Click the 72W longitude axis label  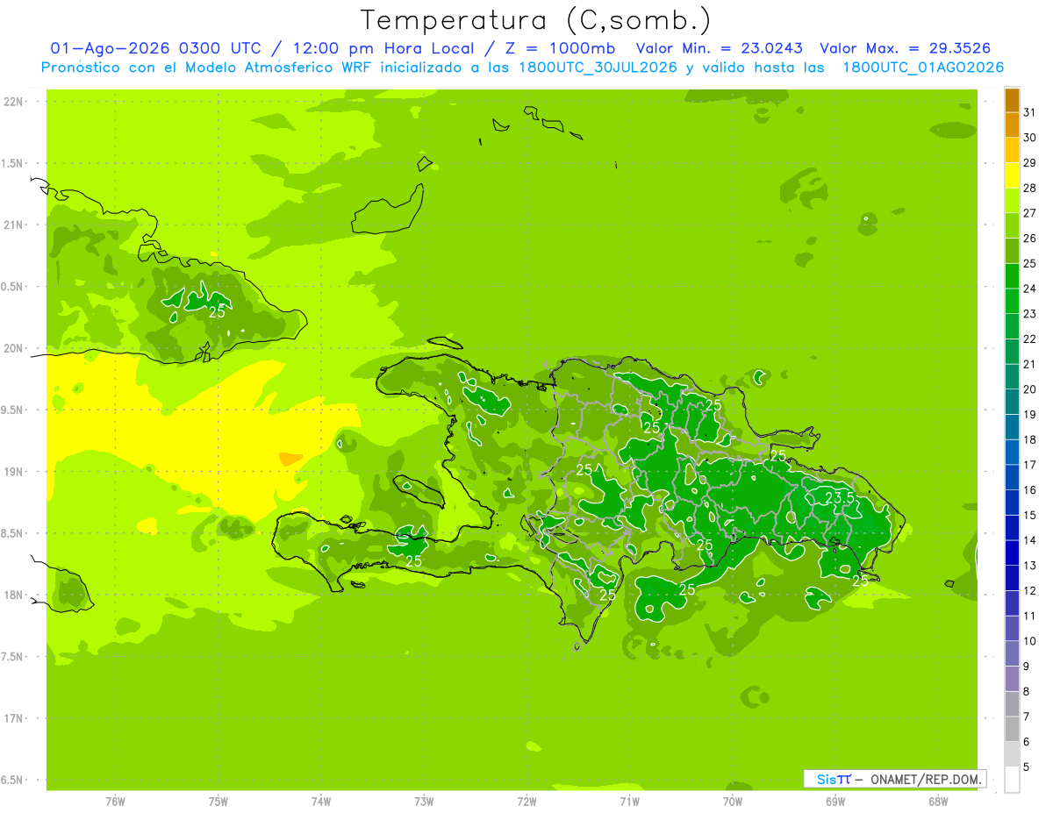click(x=526, y=801)
